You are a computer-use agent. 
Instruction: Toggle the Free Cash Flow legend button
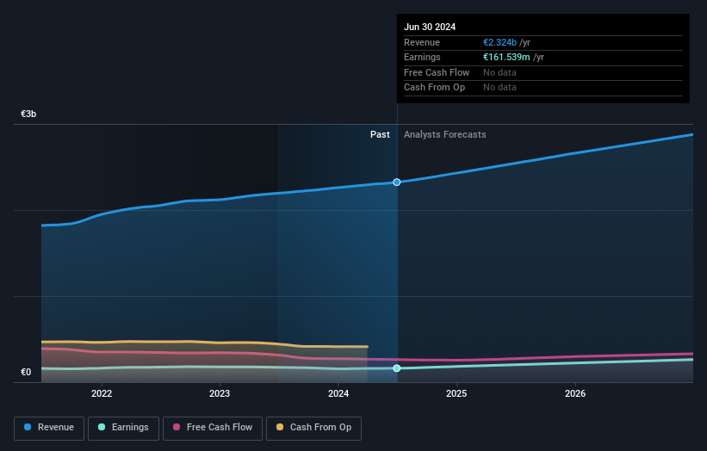tap(213, 428)
